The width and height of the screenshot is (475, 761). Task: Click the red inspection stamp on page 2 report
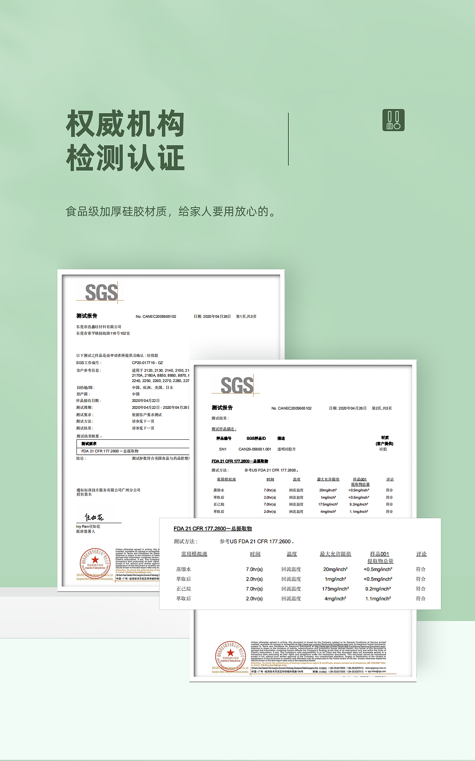tap(231, 656)
